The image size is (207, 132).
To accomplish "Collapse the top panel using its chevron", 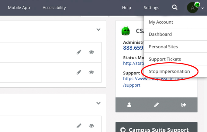I will point(98,30).
